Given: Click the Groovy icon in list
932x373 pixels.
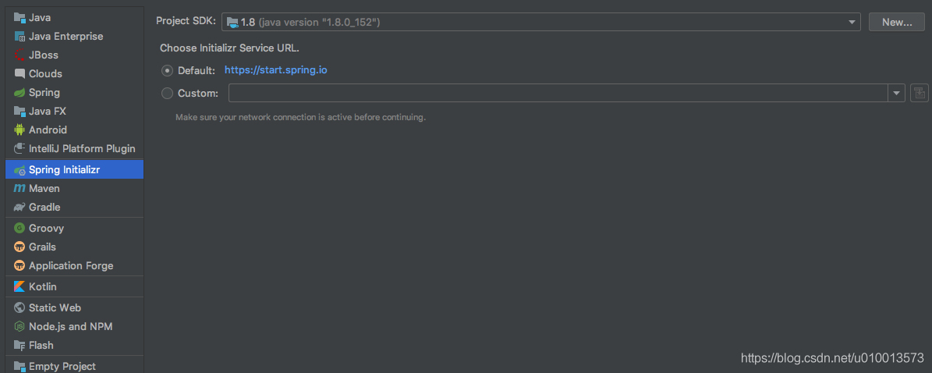Looking at the screenshot, I should (x=19, y=228).
